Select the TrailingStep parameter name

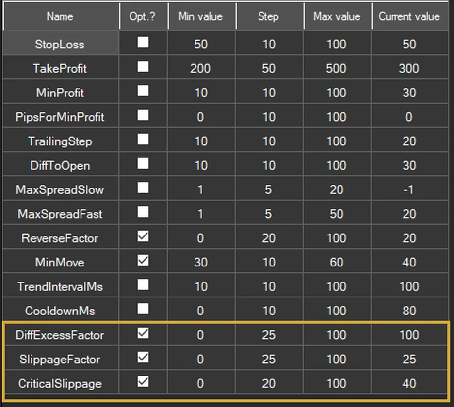(61, 141)
